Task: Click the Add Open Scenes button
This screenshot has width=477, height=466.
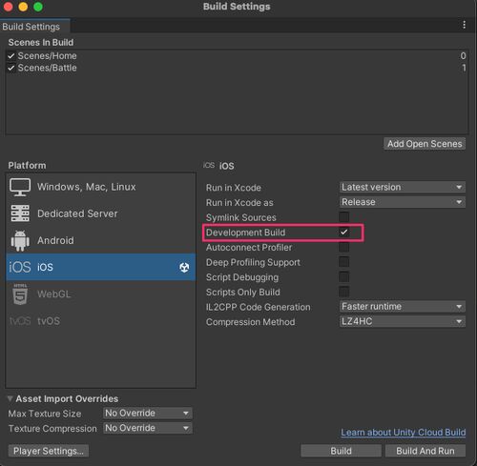Action: pyautogui.click(x=425, y=144)
